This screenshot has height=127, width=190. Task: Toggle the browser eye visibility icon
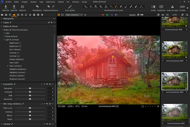pos(163,15)
